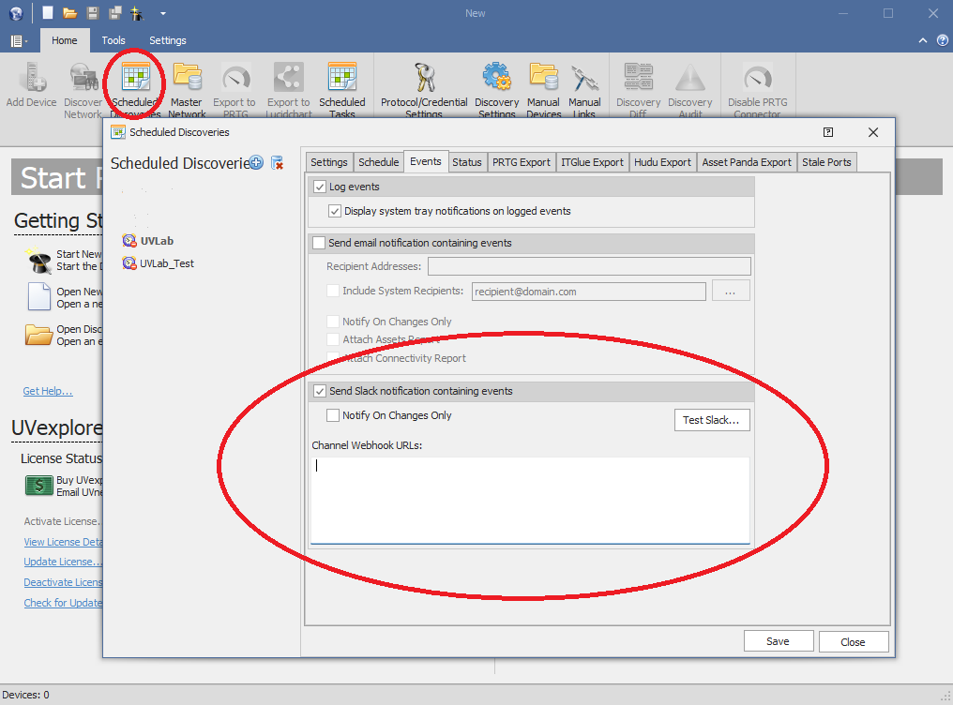This screenshot has height=705, width=953.
Task: Open the Stale Ports tab
Action: click(x=826, y=162)
